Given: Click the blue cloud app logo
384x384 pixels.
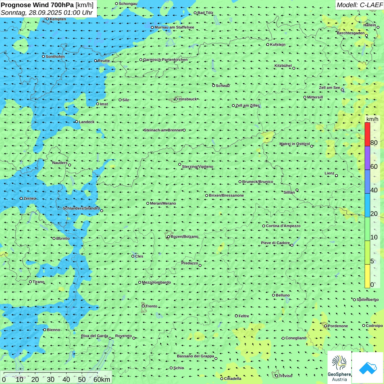Looking at the screenshot, I should click(368, 368).
